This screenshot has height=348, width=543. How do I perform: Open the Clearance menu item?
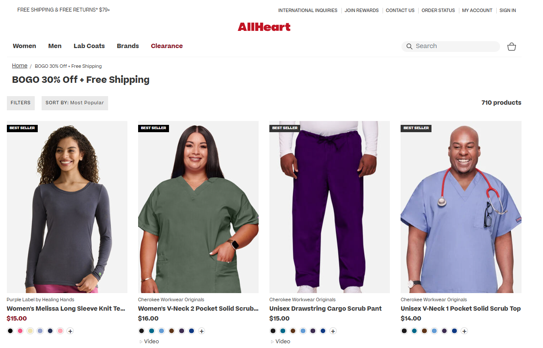point(167,46)
